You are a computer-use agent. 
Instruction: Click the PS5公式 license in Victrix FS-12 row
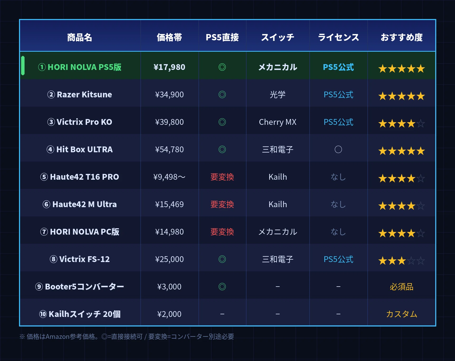[338, 259]
